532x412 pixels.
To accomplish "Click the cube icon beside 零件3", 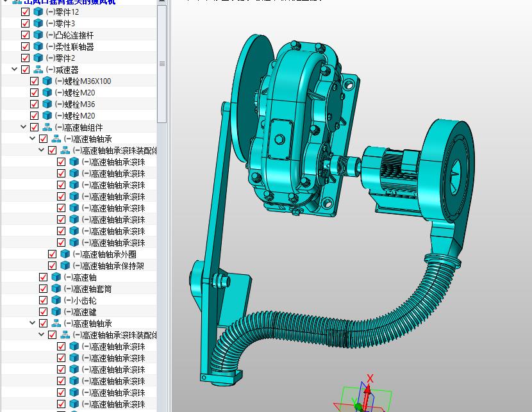I will click(38, 24).
